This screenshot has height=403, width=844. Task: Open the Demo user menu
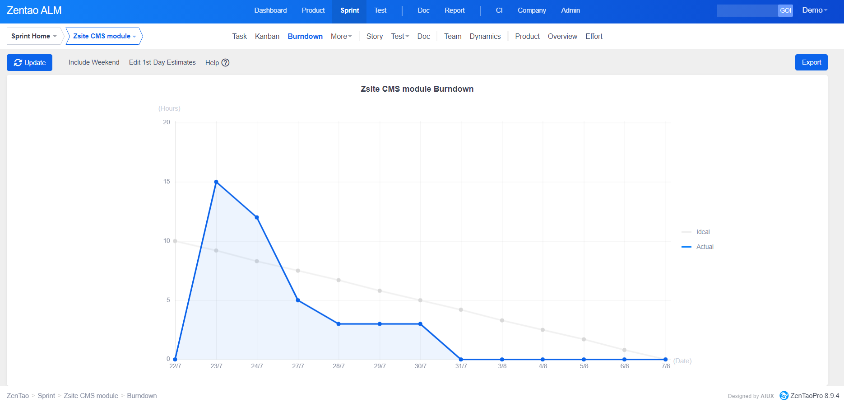point(814,10)
